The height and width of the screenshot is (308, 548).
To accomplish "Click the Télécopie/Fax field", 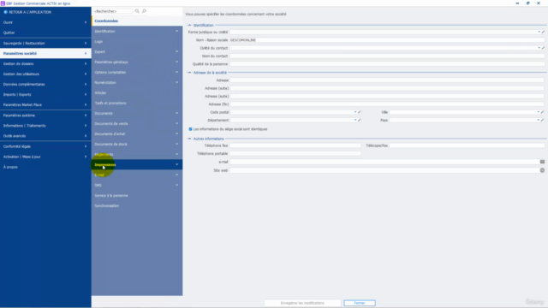I will pos(467,145).
